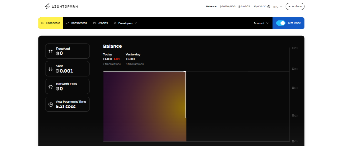The image size is (344, 146).
Task: Go to the Transactions tab
Action: tap(76, 23)
